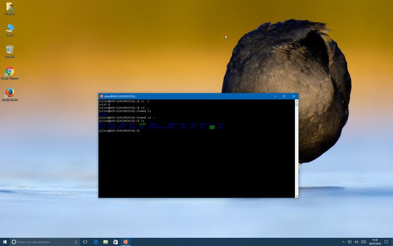
Task: Click the touch keyboard tray icon
Action: click(x=363, y=242)
